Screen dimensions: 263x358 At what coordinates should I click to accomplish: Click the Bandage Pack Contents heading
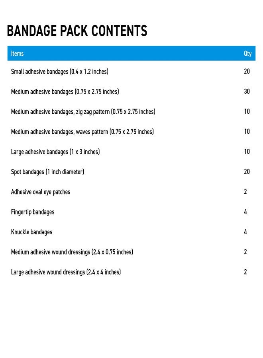[x=77, y=31]
